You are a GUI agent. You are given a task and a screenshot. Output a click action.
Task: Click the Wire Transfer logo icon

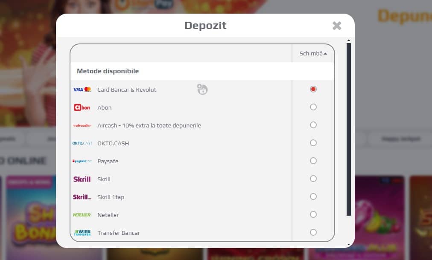click(x=82, y=233)
